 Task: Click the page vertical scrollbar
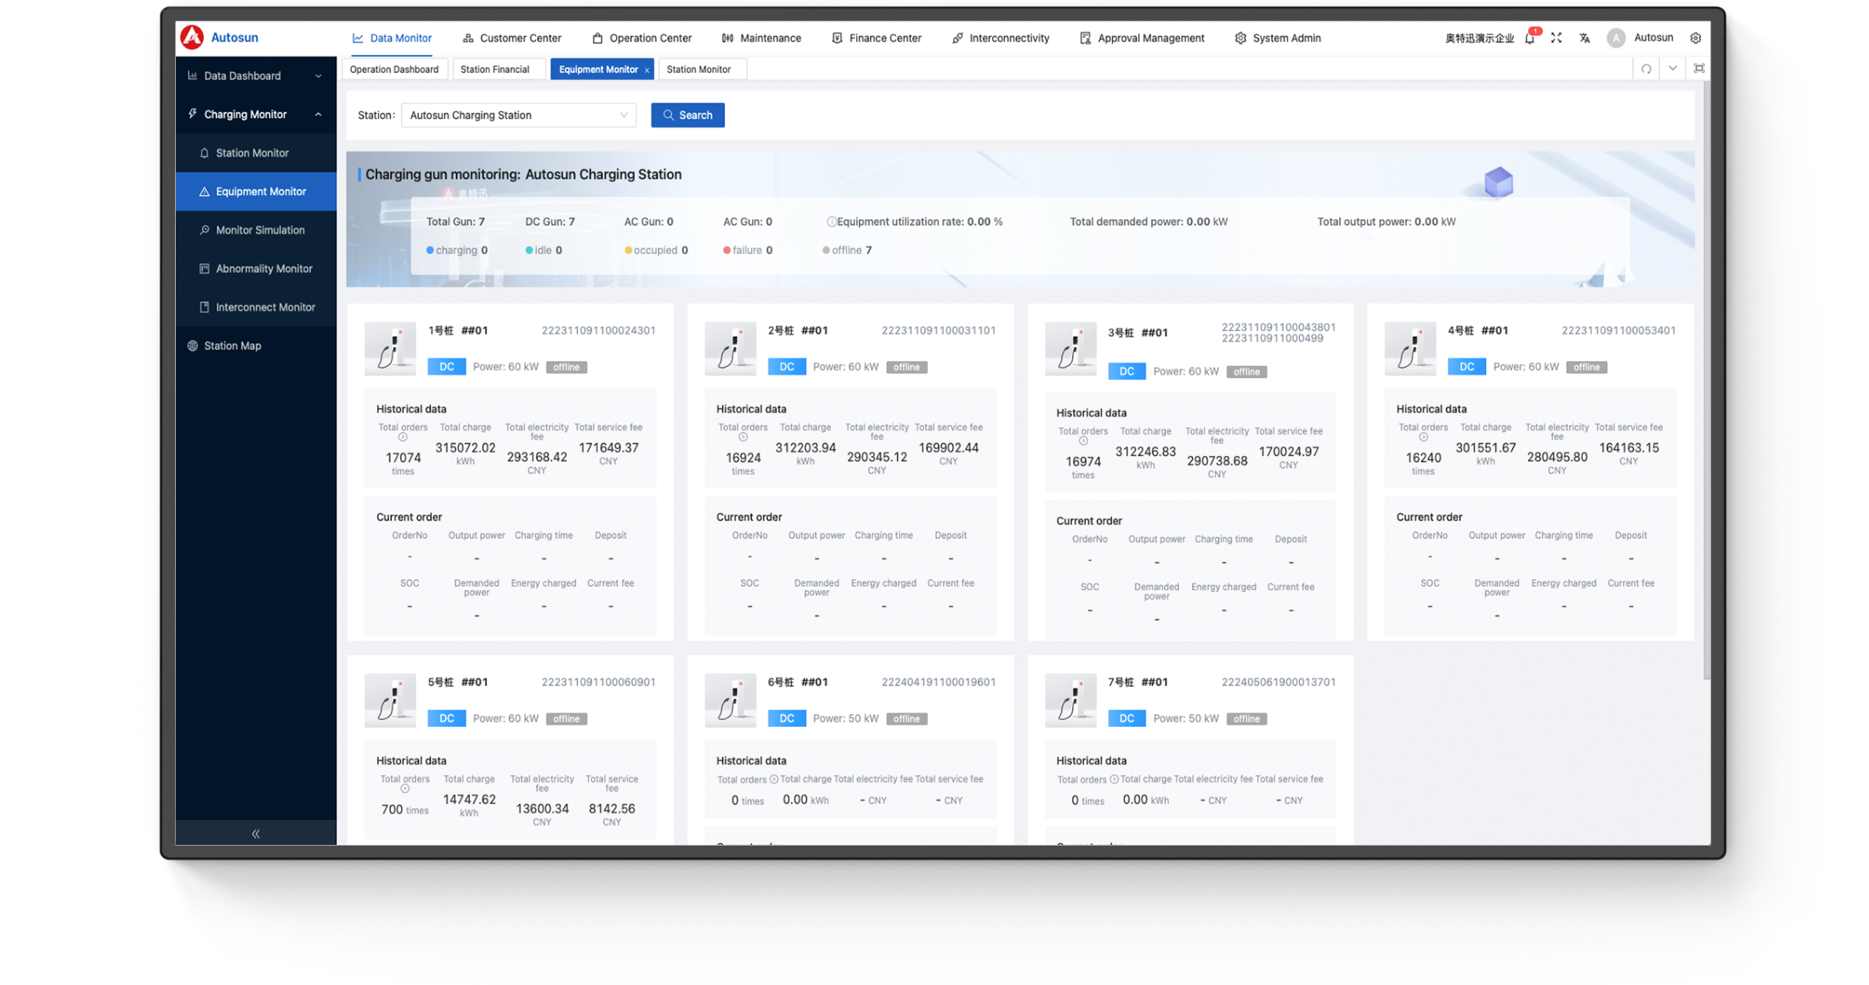click(x=1706, y=382)
